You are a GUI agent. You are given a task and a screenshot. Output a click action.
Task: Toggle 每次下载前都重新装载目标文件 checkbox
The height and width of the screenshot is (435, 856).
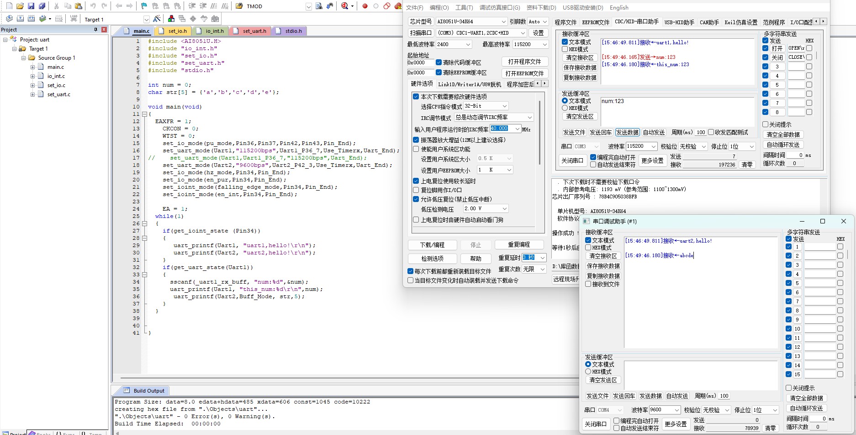pos(410,271)
